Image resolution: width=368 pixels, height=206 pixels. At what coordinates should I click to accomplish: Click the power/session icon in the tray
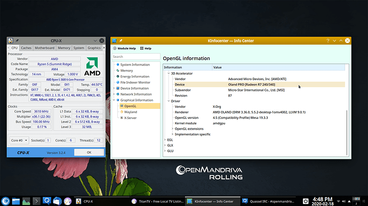click(306, 201)
